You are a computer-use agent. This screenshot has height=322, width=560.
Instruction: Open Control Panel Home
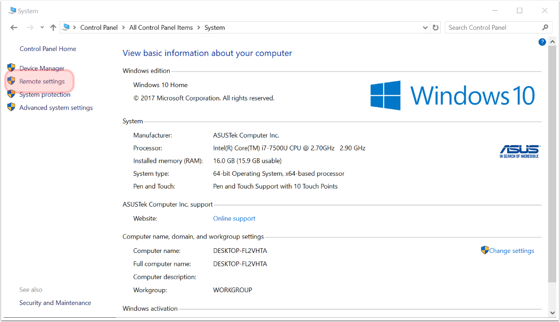point(48,49)
